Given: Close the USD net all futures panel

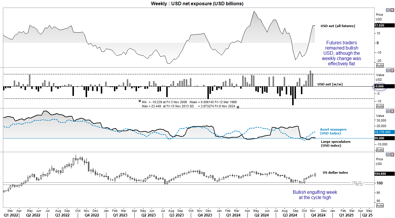Looking at the screenshot, I should click(392, 10).
